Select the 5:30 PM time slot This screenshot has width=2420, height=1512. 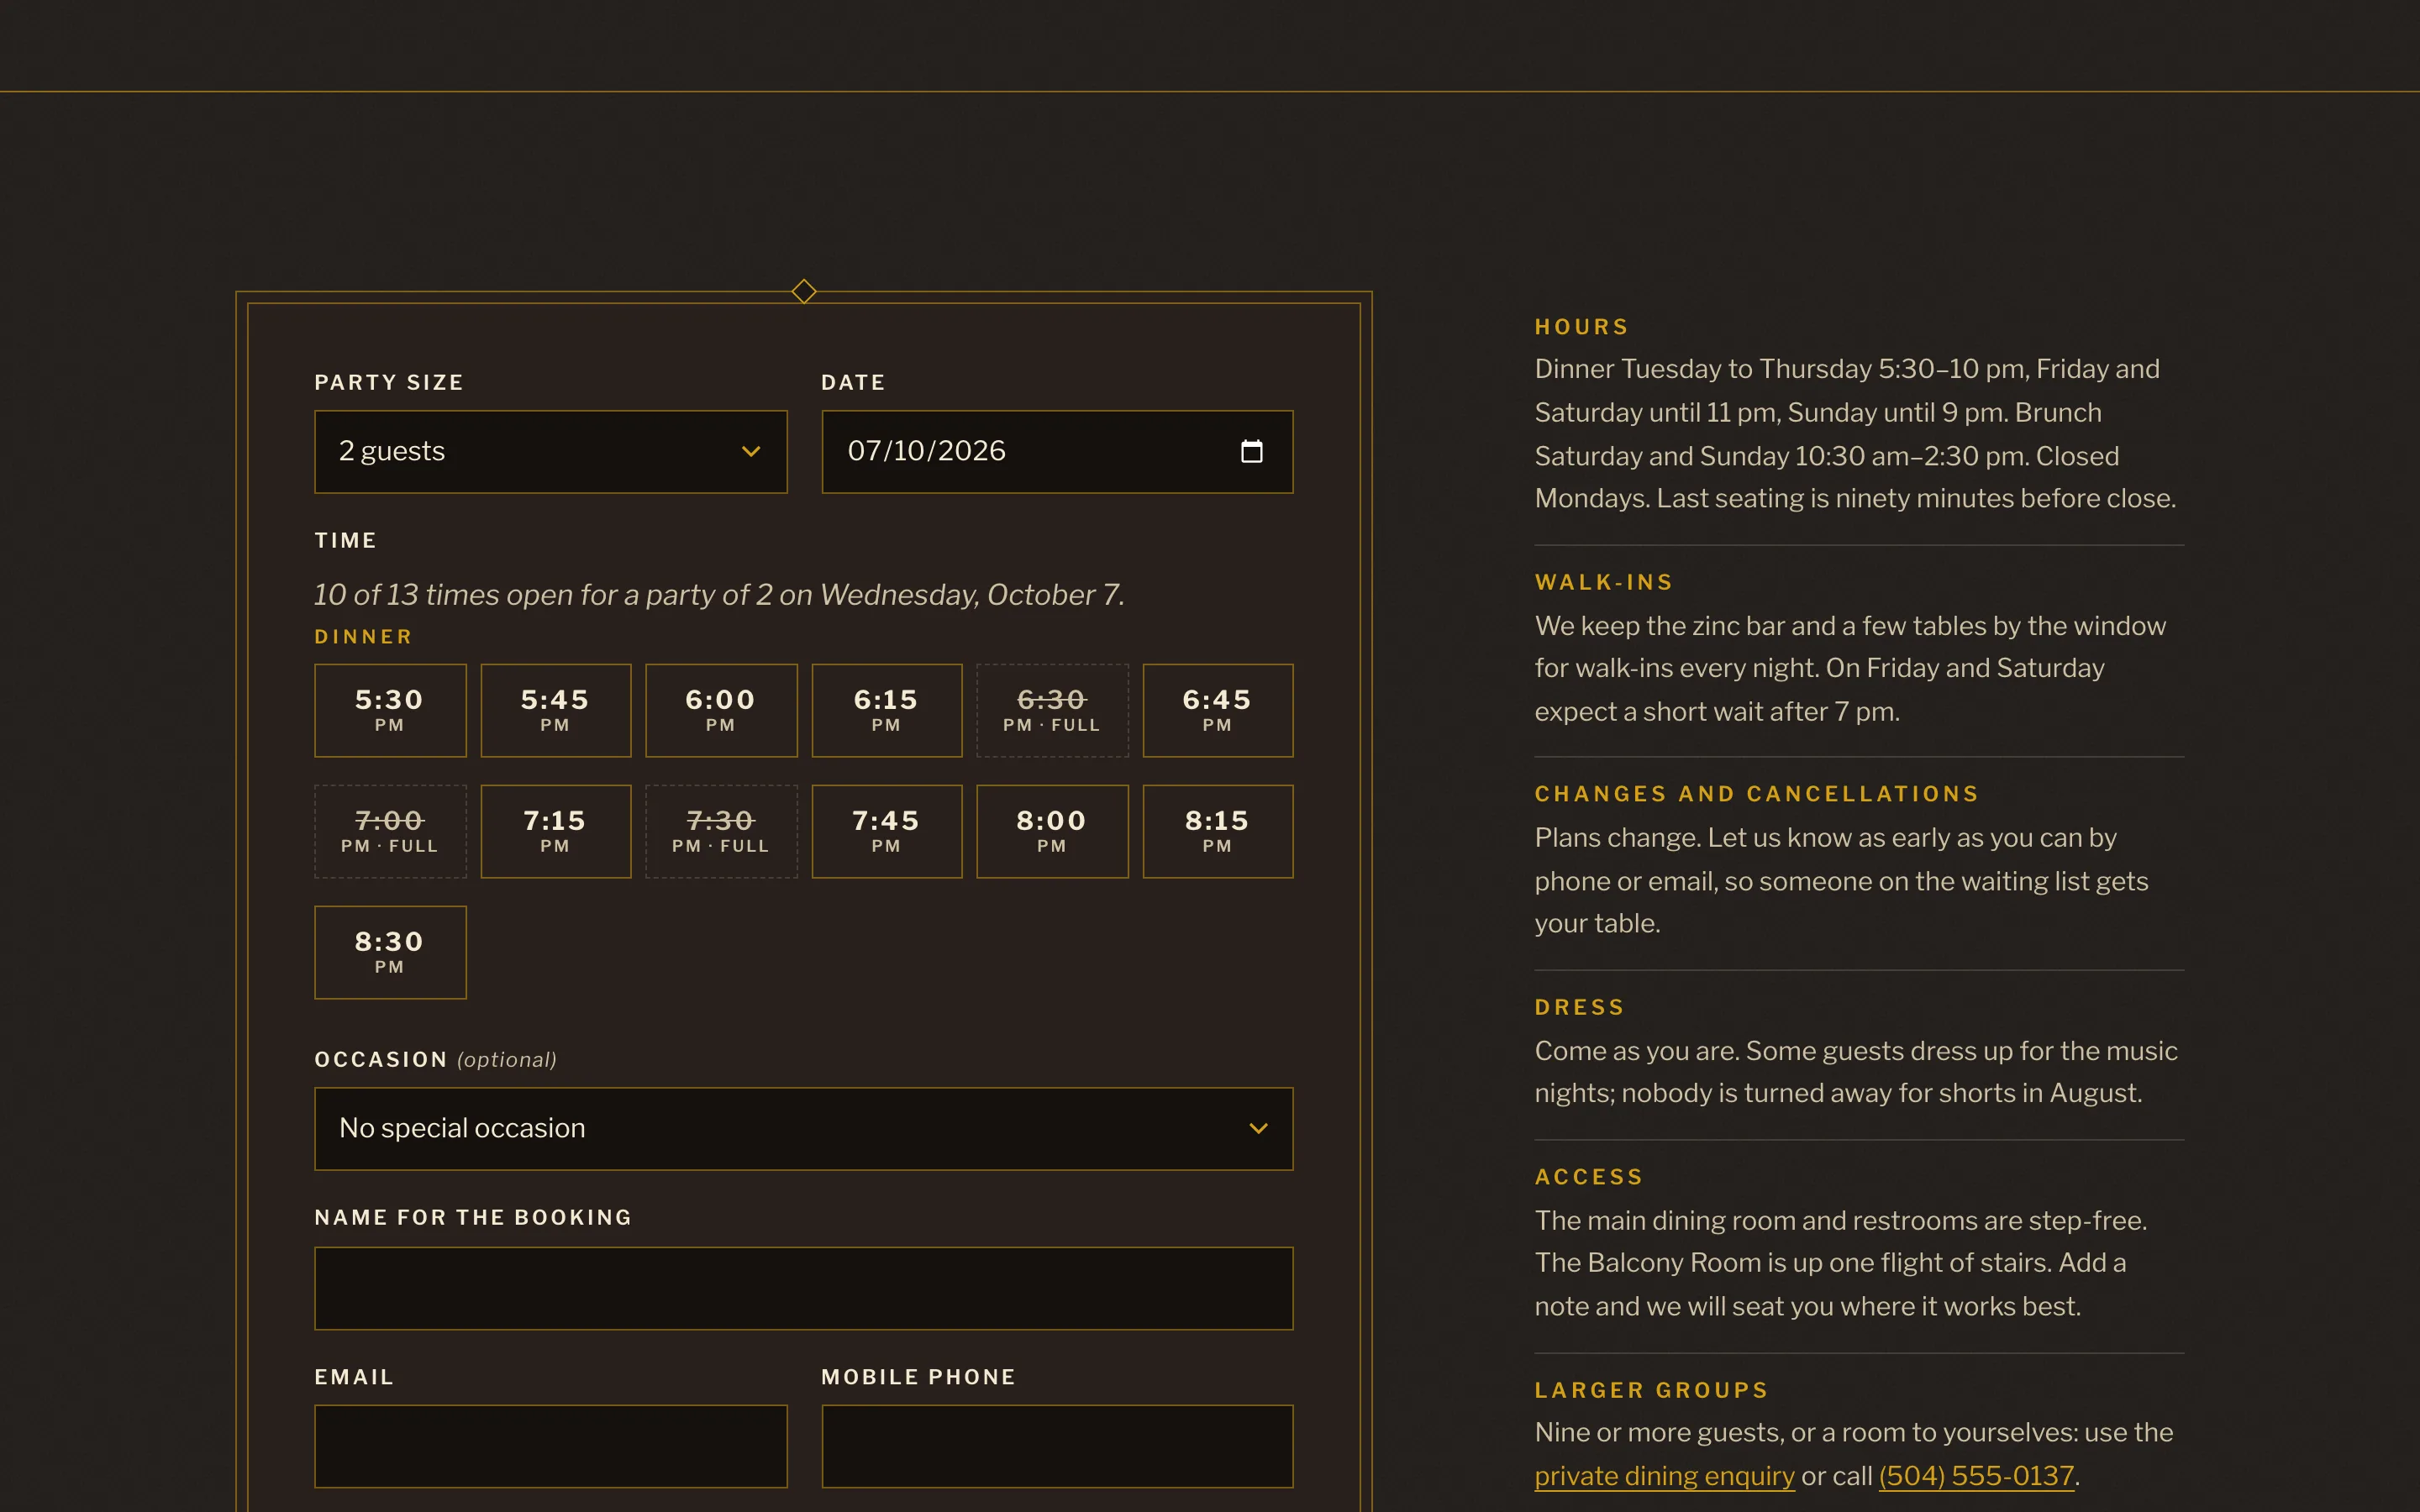[390, 710]
